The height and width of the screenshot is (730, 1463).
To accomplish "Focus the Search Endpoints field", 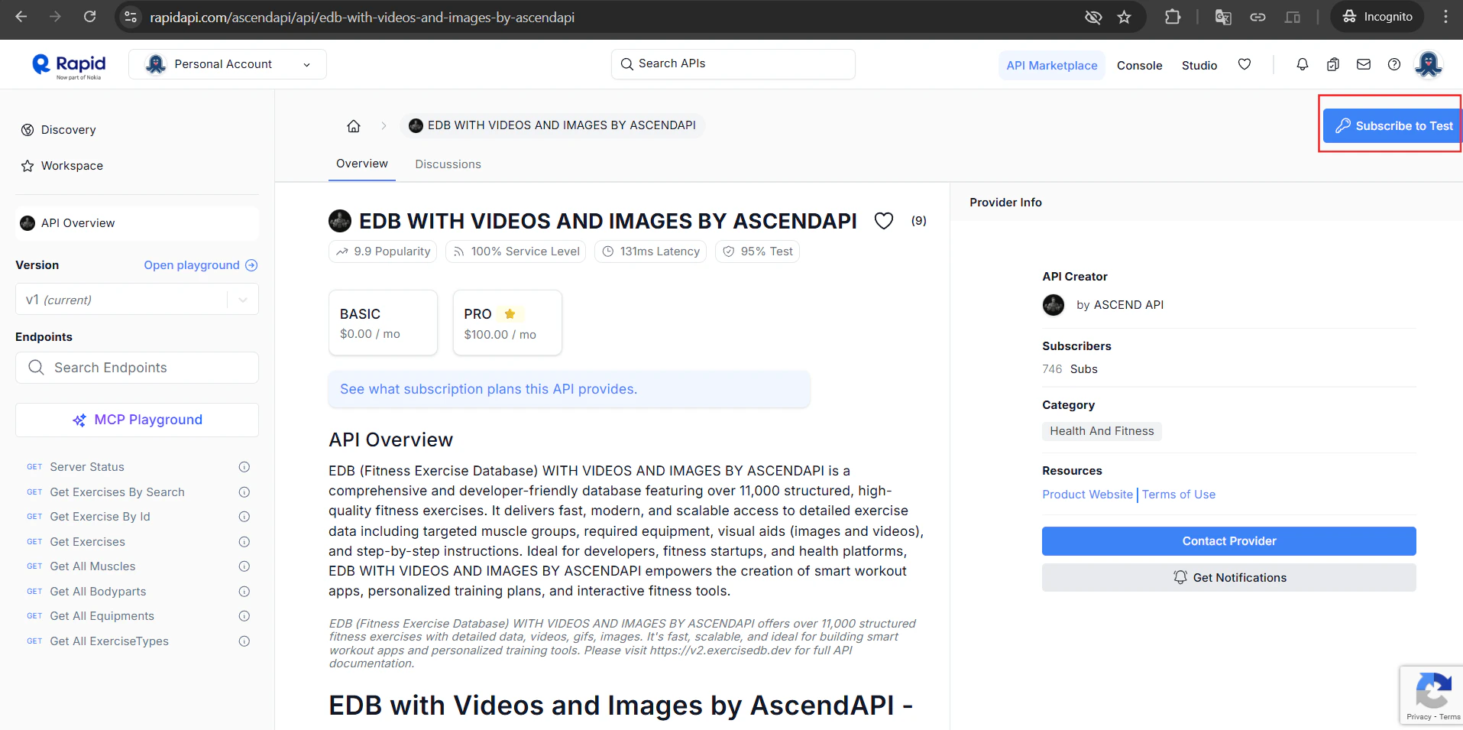I will 137,368.
